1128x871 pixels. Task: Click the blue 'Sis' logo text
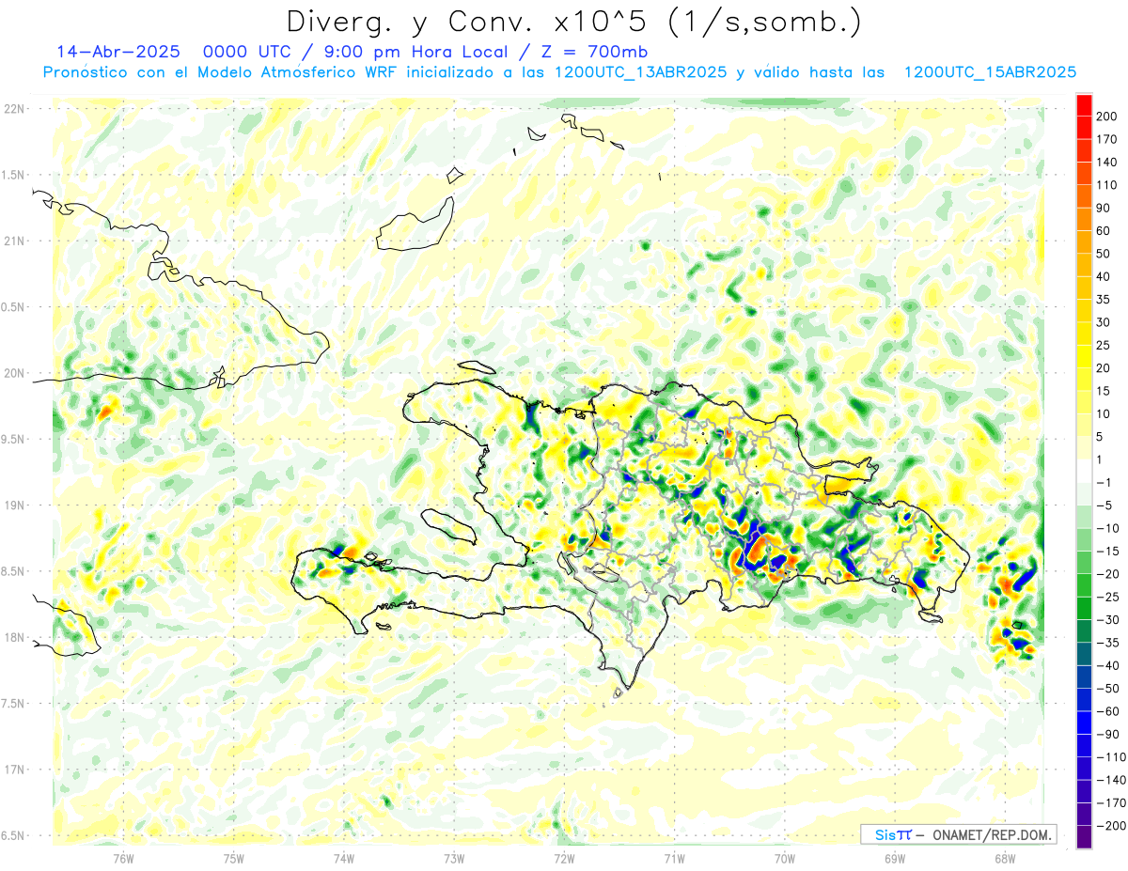(885, 834)
